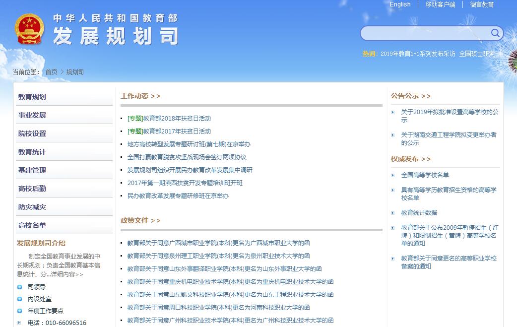Screen dimensions: 517x327
Task: Open 详细内容>> in the department introduction
Action: (67, 274)
